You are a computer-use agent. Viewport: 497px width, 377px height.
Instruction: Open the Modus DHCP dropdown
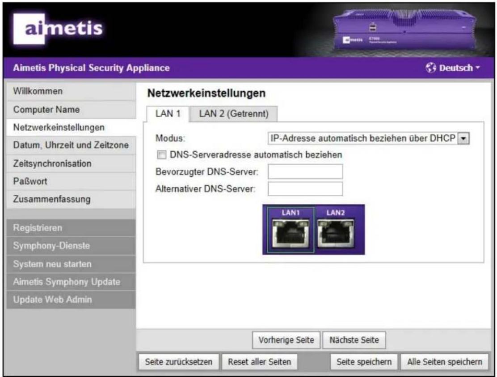point(368,138)
